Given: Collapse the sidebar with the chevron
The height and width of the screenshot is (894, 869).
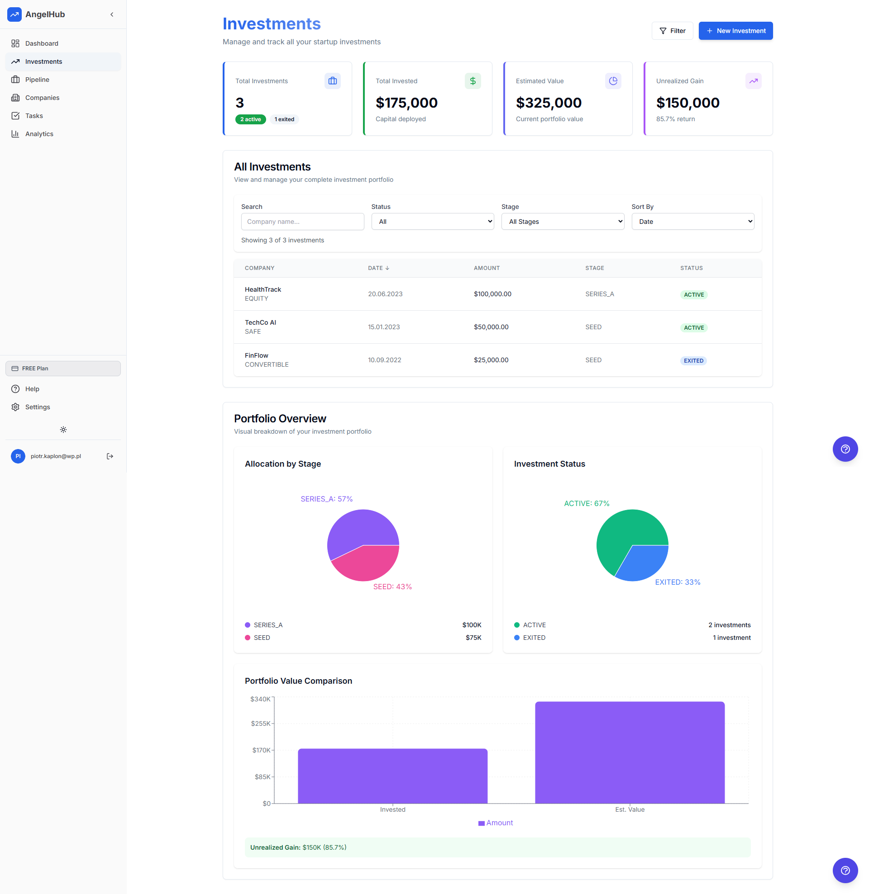Looking at the screenshot, I should coord(112,14).
